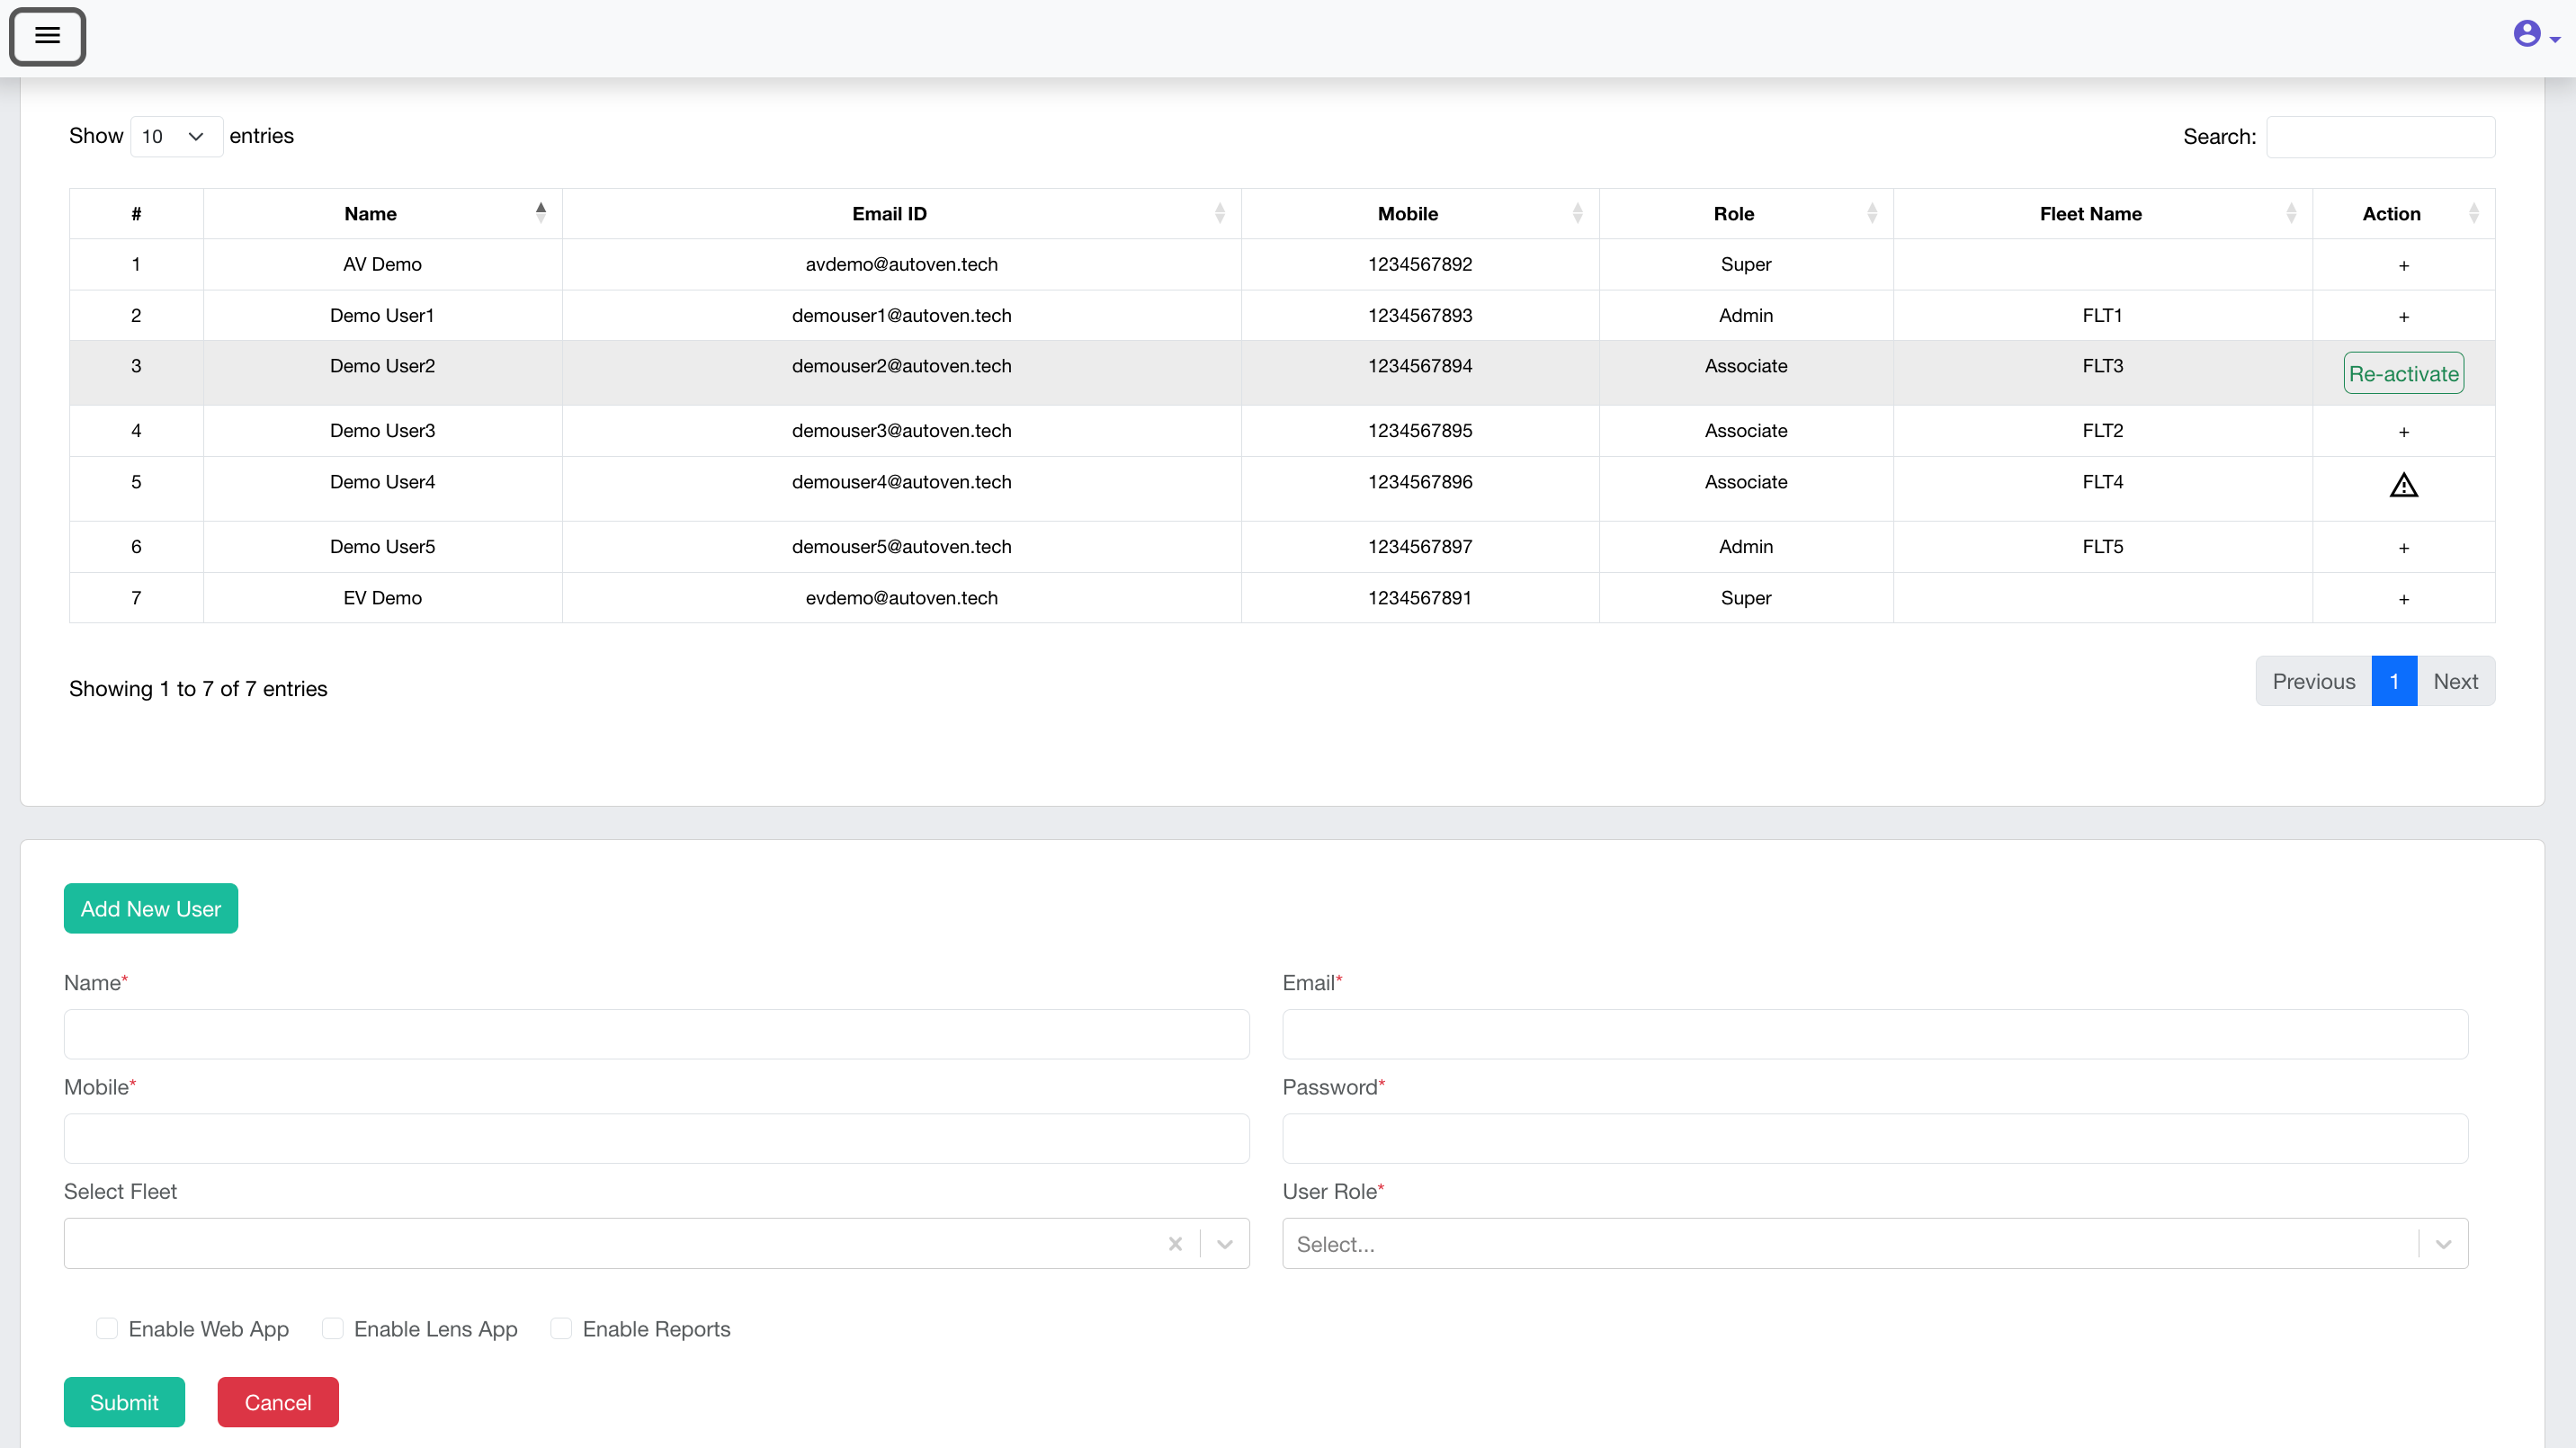
Task: Click inside the Search field
Action: [x=2380, y=136]
